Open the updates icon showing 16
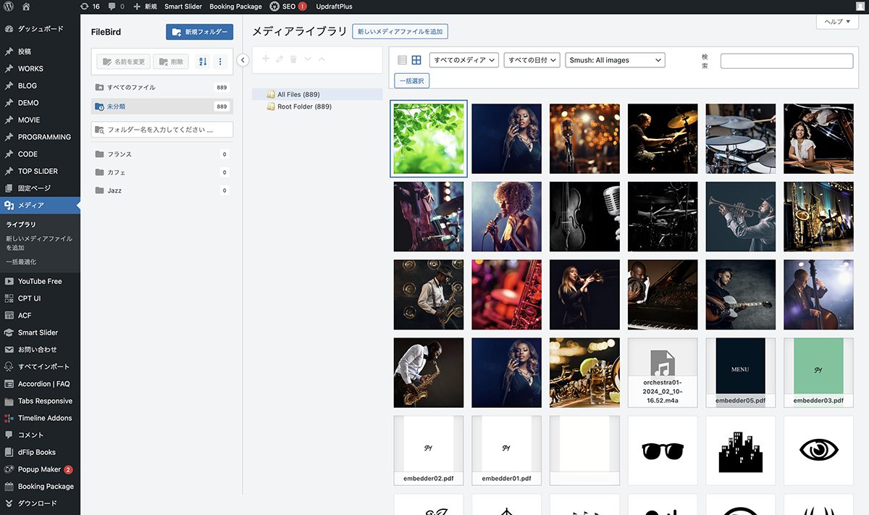 pyautogui.click(x=90, y=7)
